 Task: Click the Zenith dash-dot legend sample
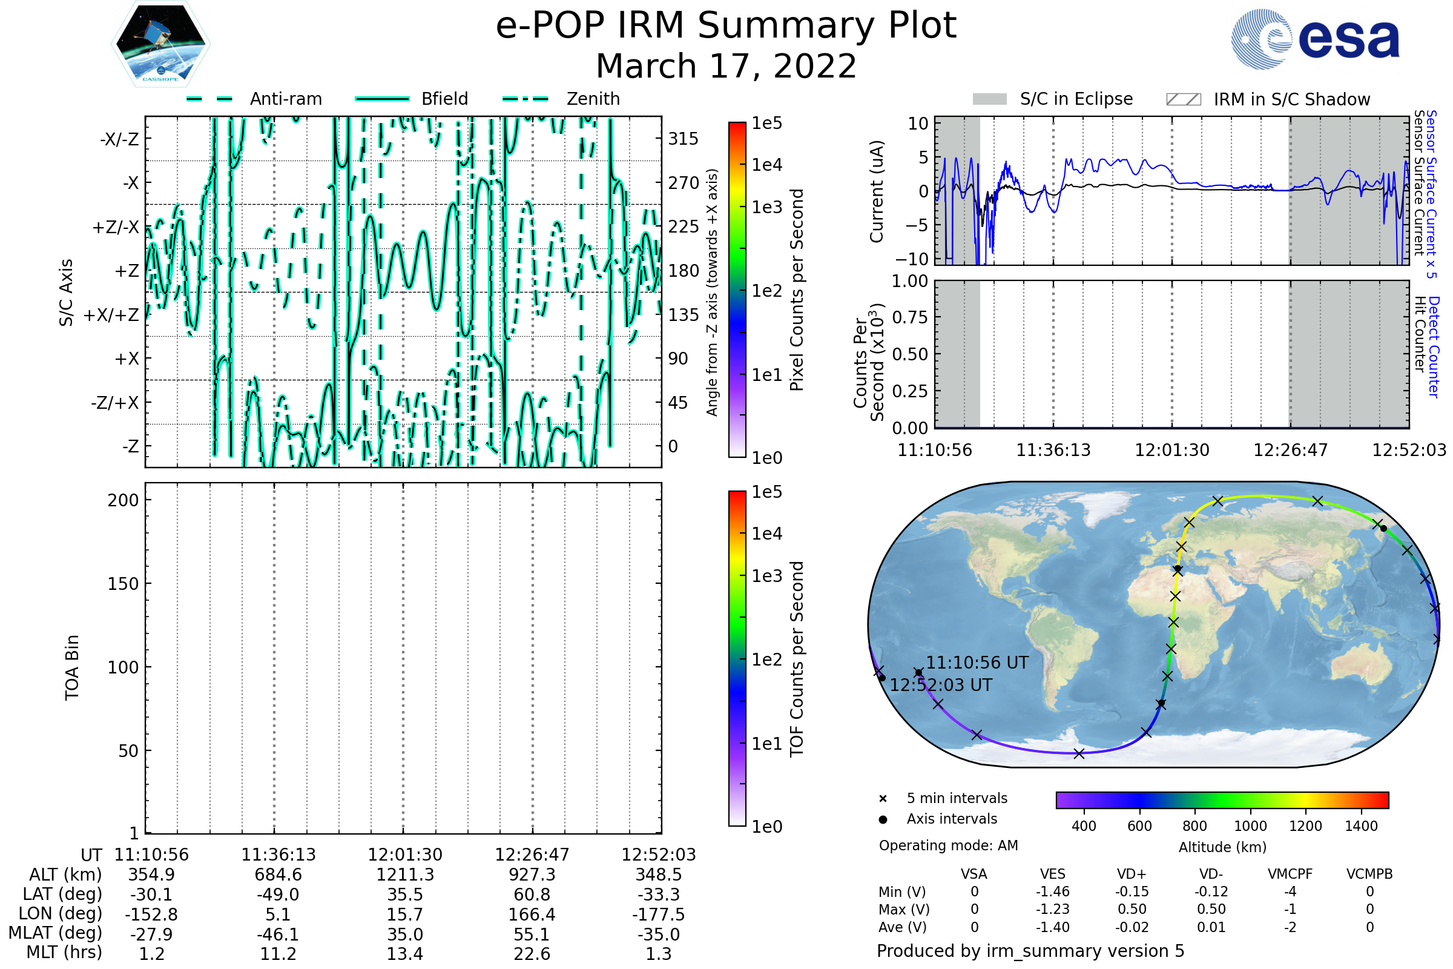point(526,99)
